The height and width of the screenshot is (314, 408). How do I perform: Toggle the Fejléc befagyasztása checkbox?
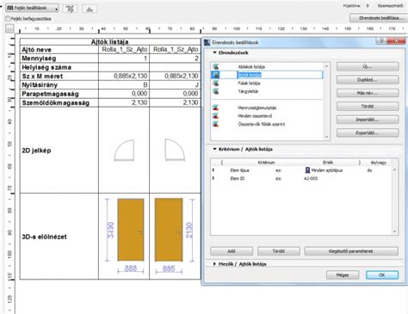(8, 19)
